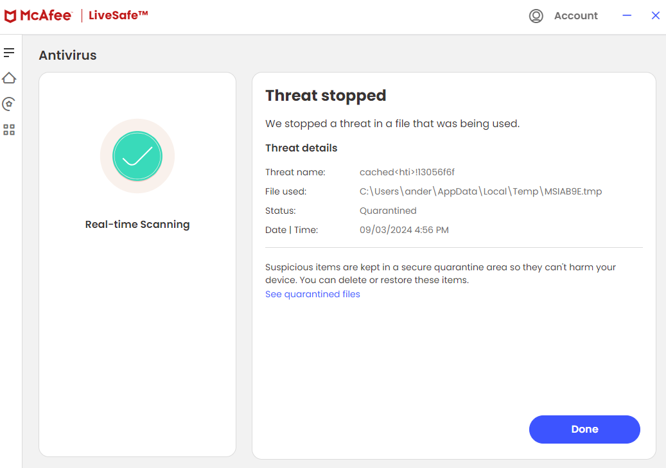Select the Home icon in sidebar

pyautogui.click(x=9, y=78)
